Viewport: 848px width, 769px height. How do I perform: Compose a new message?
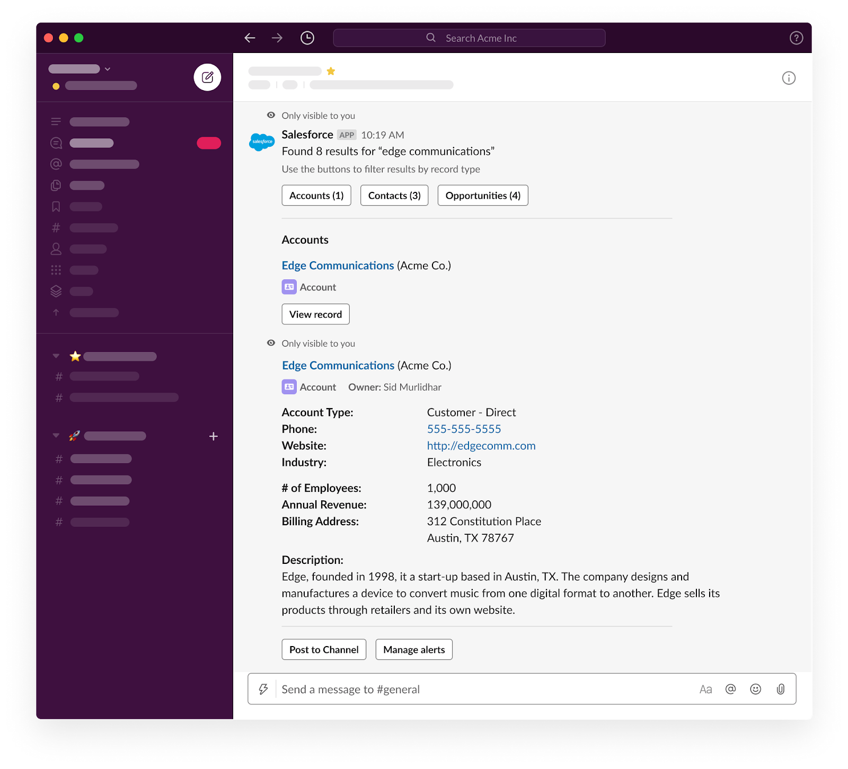tap(207, 77)
